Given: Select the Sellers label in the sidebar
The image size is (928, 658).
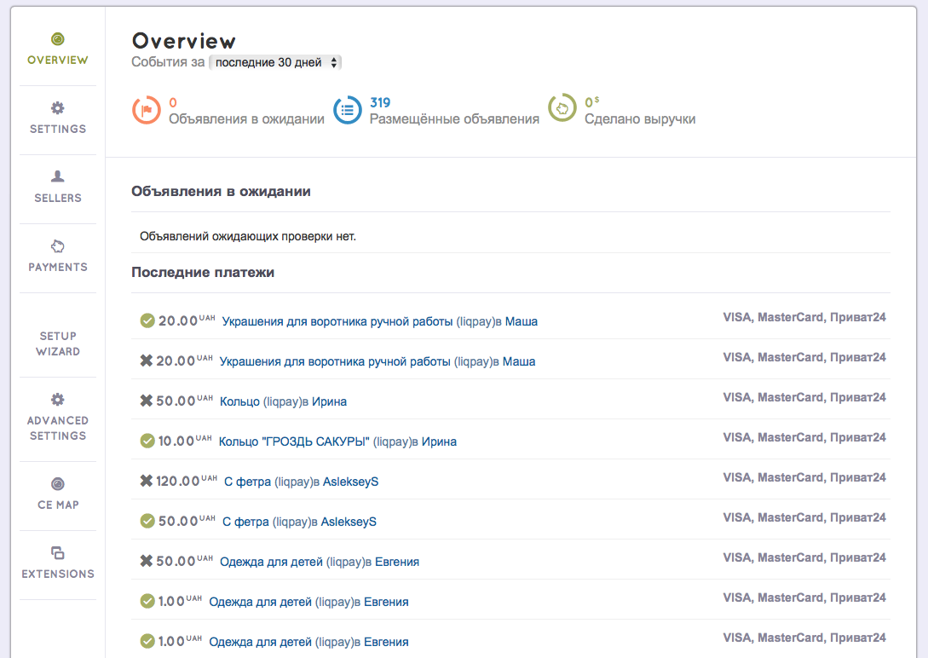Looking at the screenshot, I should pos(58,198).
